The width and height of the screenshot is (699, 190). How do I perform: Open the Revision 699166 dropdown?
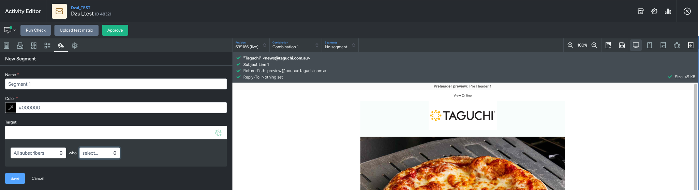click(x=251, y=45)
